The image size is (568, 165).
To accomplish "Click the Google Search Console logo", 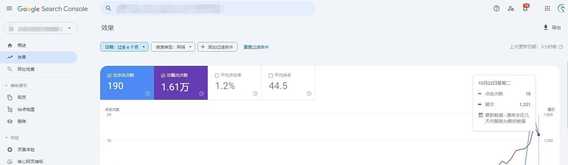I will click(x=53, y=9).
